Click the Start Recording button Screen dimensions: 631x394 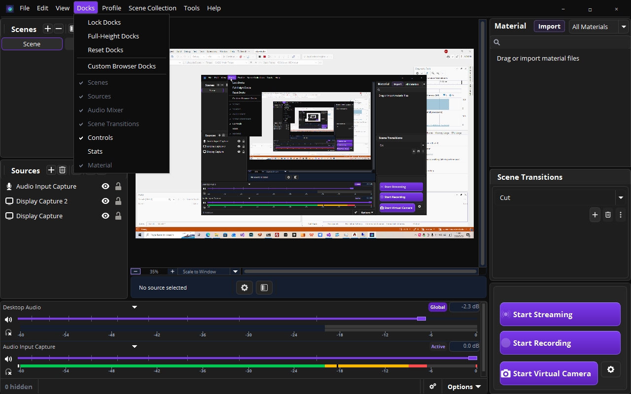click(x=560, y=343)
